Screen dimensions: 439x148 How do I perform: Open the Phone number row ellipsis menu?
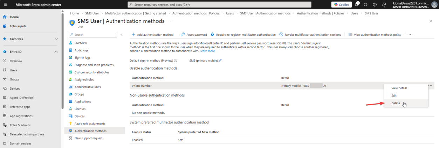pyautogui.click(x=430, y=85)
